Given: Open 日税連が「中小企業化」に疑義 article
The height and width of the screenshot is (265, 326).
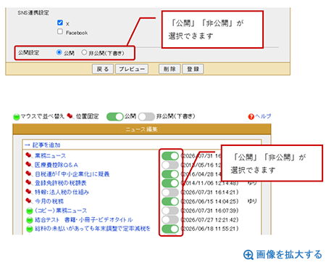Looking at the screenshot, I should 72,174.
